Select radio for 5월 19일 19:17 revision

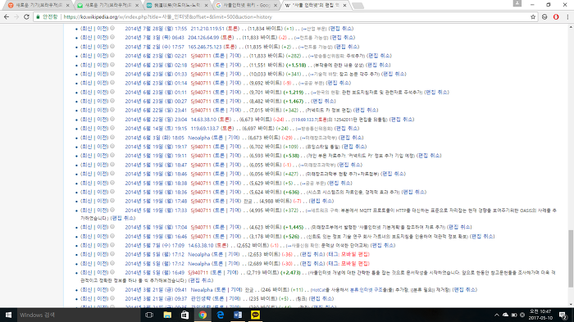[112, 147]
